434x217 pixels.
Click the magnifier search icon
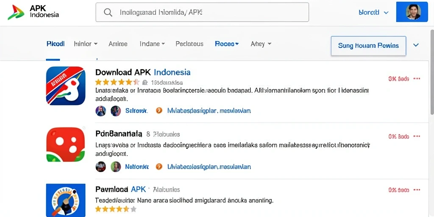click(x=108, y=12)
